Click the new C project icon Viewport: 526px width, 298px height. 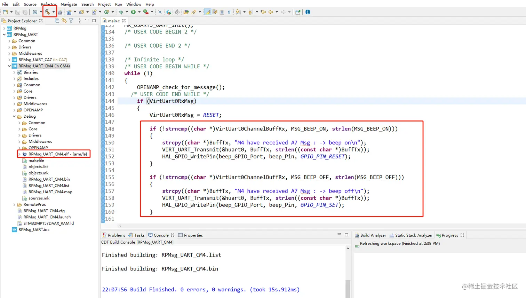(69, 12)
